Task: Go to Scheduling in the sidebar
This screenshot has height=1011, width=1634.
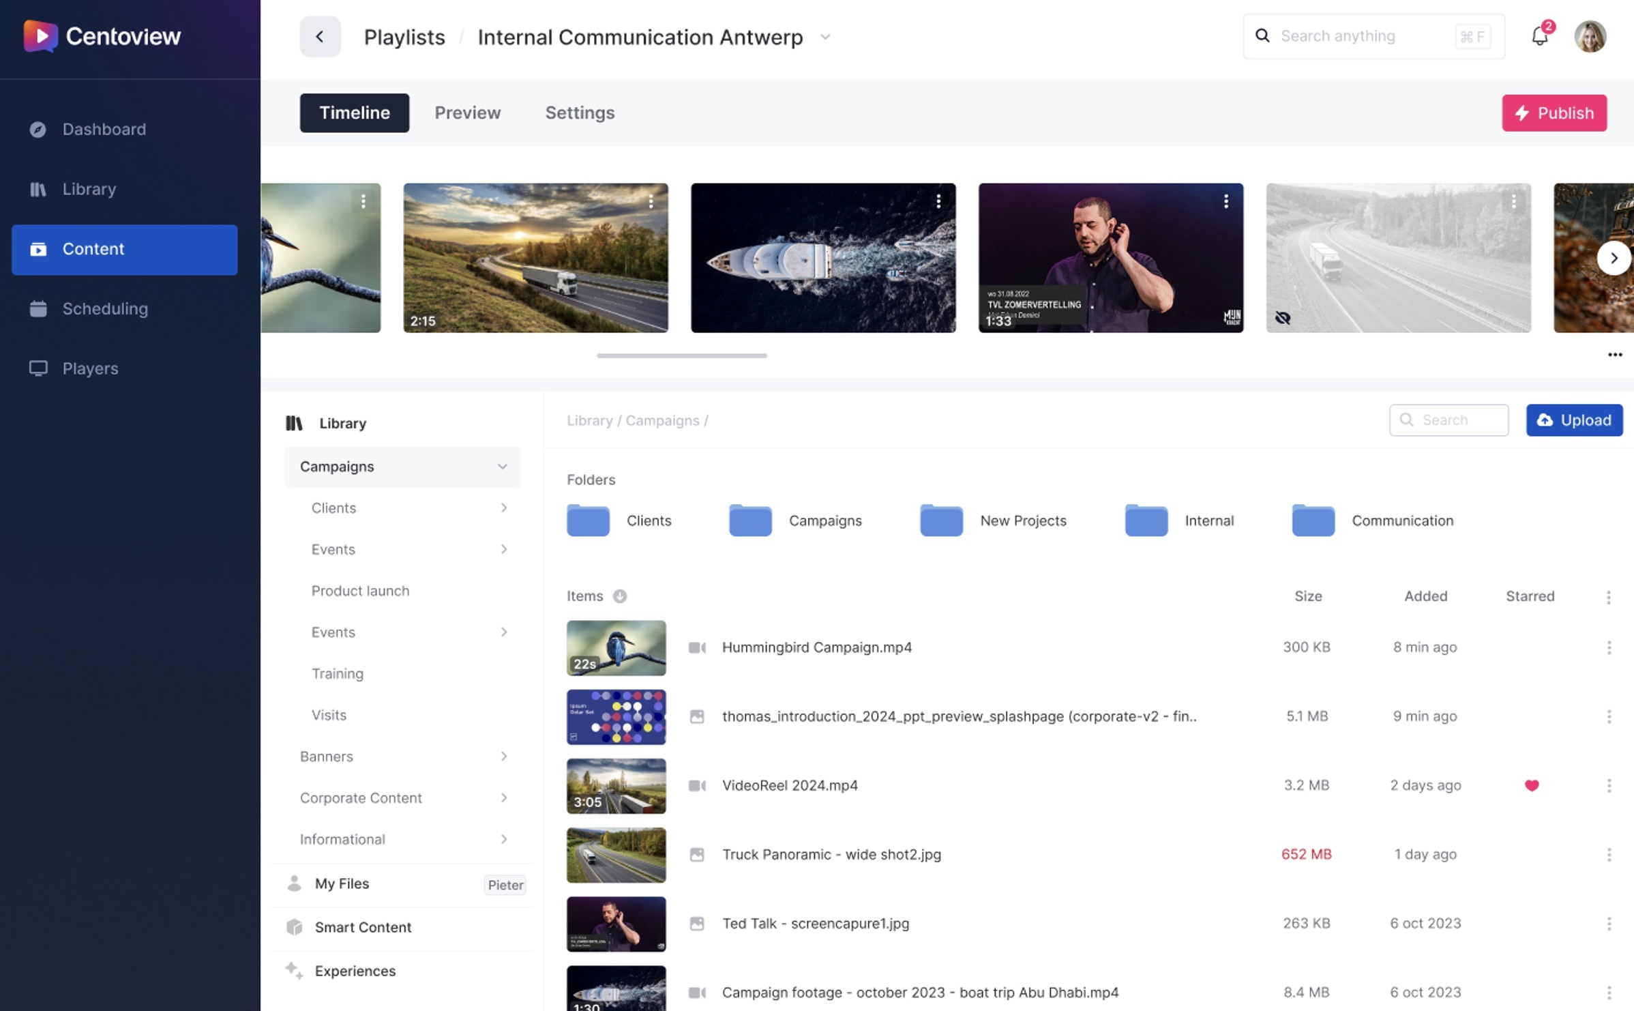Action: coord(105,309)
